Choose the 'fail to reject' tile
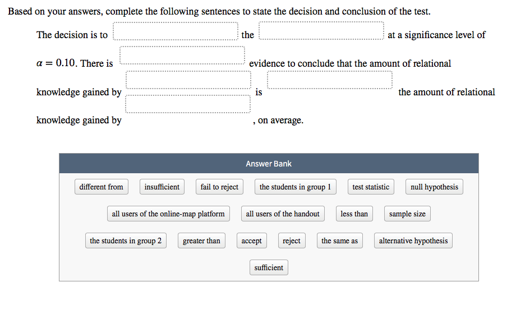 click(x=219, y=187)
